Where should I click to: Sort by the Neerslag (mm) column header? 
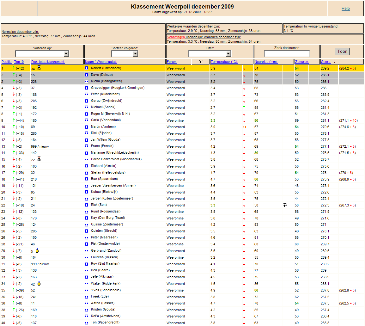point(266,62)
